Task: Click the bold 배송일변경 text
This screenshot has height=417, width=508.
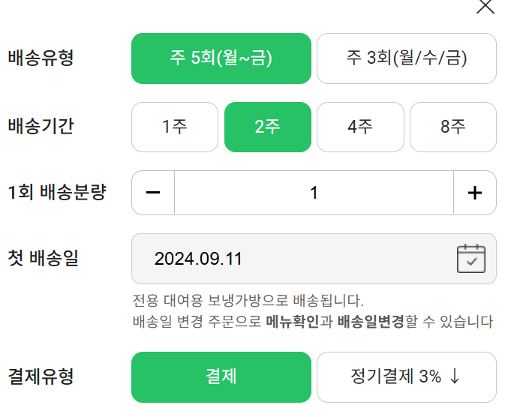Action: pos(371,322)
